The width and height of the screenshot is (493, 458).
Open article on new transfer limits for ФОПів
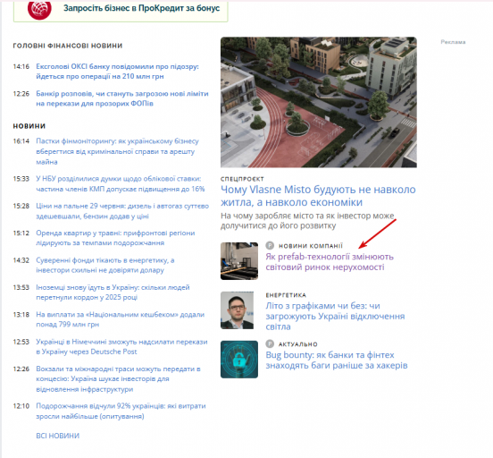pyautogui.click(x=122, y=98)
